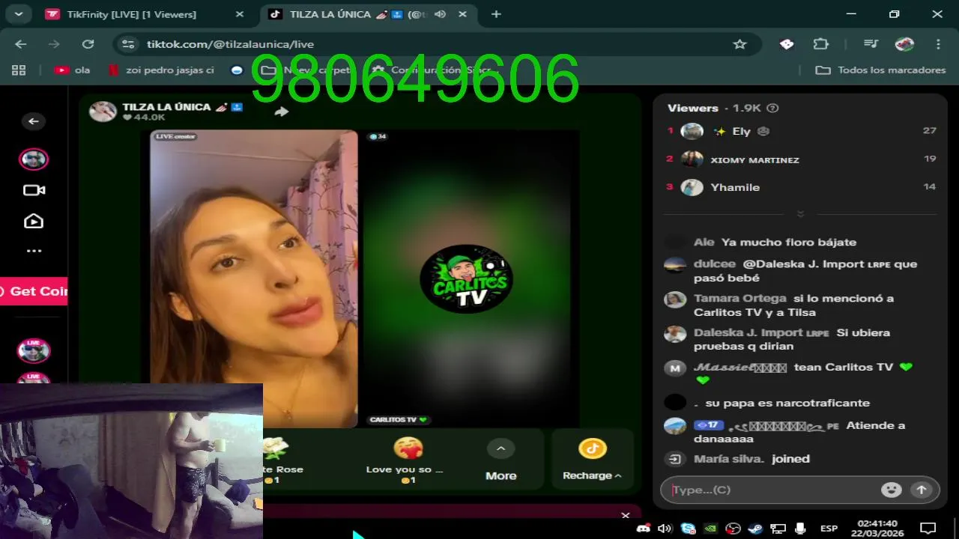Viewport: 959px width, 539px height.
Task: Switch ESP keyboard language indicator
Action: 829,528
